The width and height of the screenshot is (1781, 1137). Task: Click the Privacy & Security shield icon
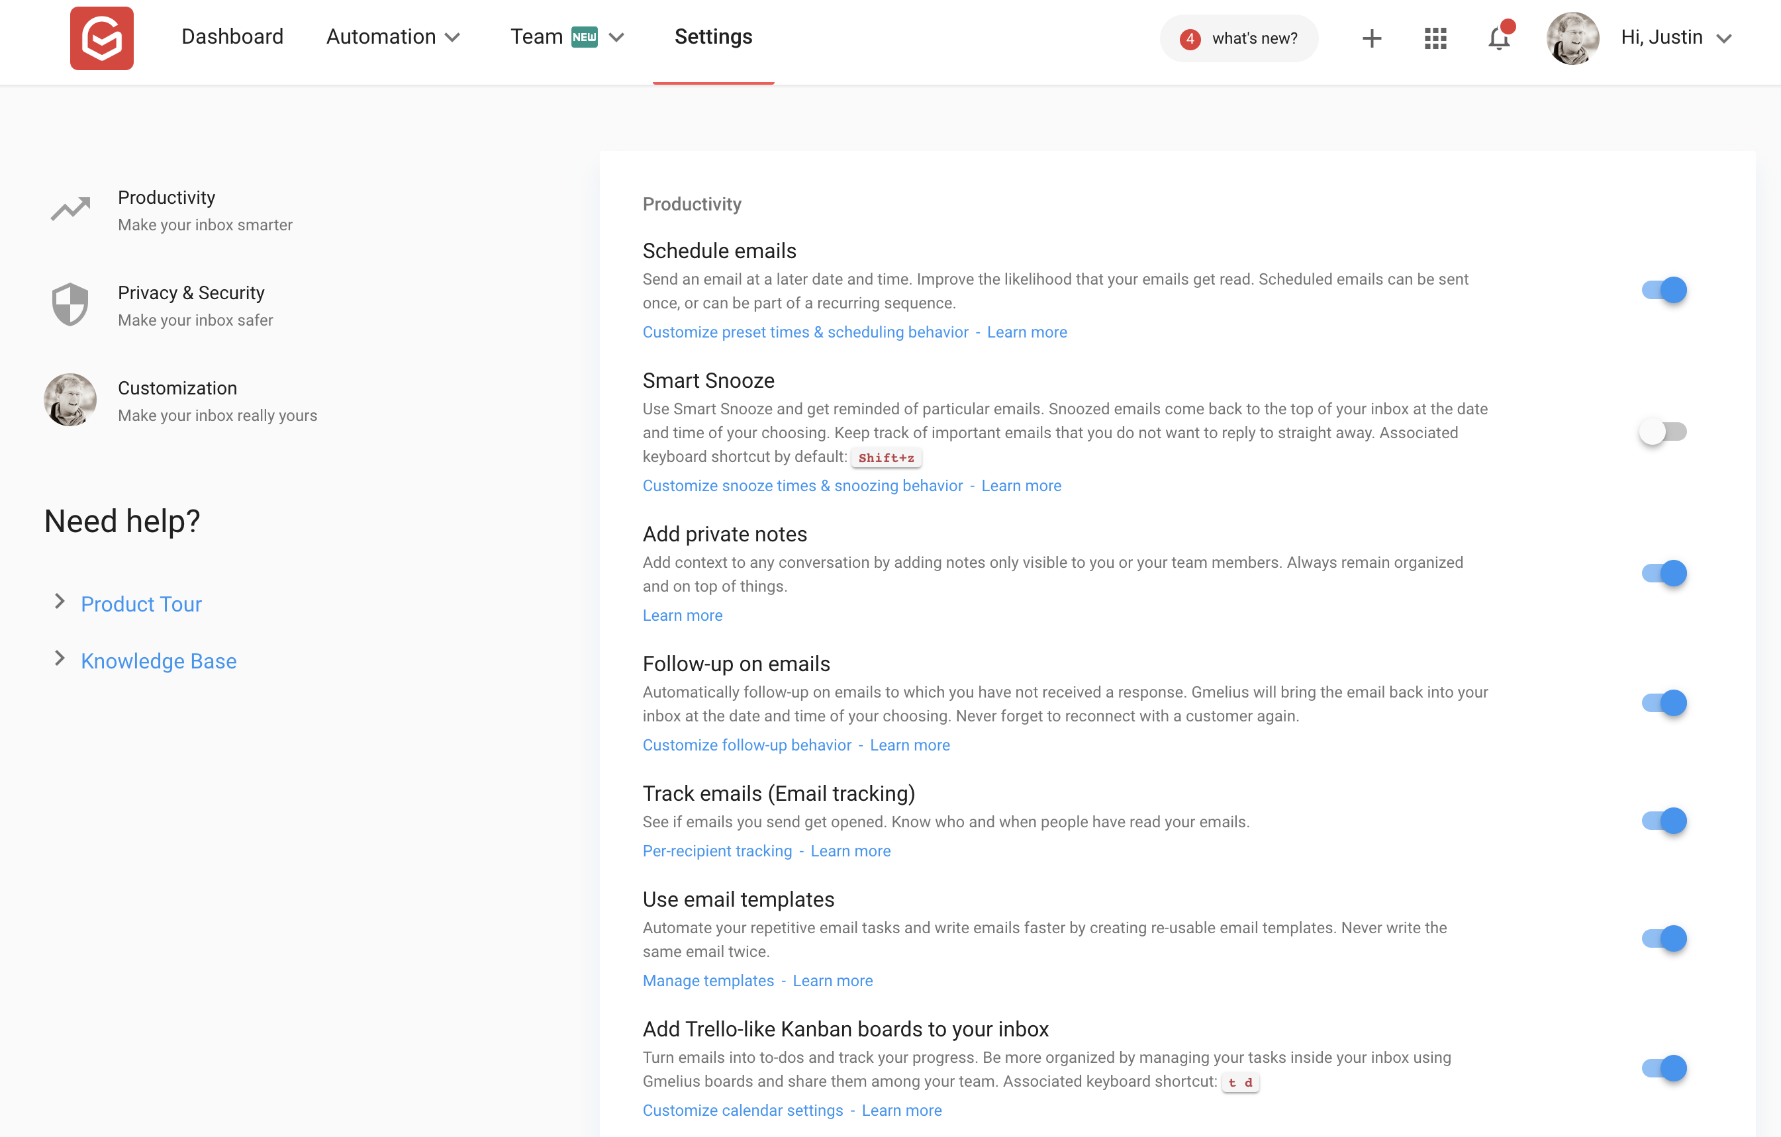(x=70, y=304)
